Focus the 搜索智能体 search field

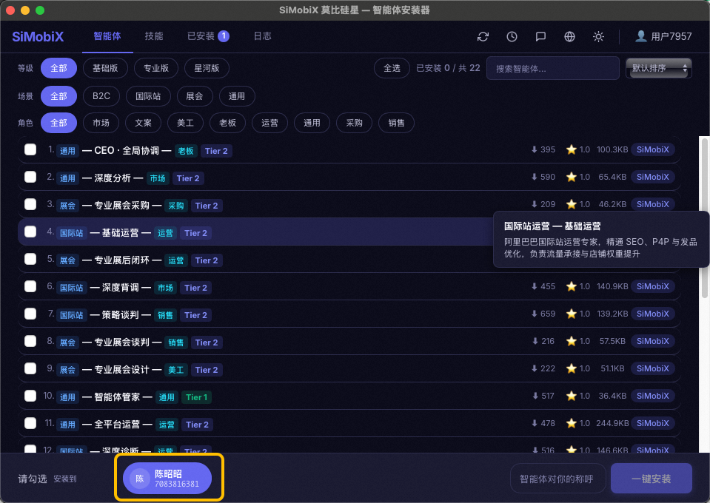tap(553, 68)
